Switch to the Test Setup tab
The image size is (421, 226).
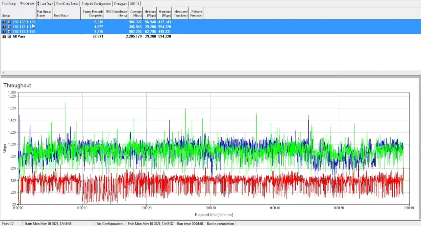tap(9, 4)
